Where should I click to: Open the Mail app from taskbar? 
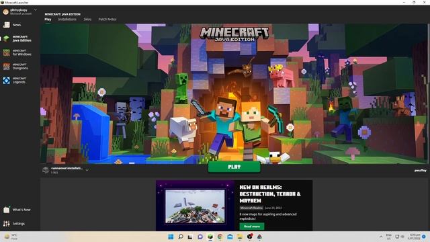pyautogui.click(x=230, y=237)
